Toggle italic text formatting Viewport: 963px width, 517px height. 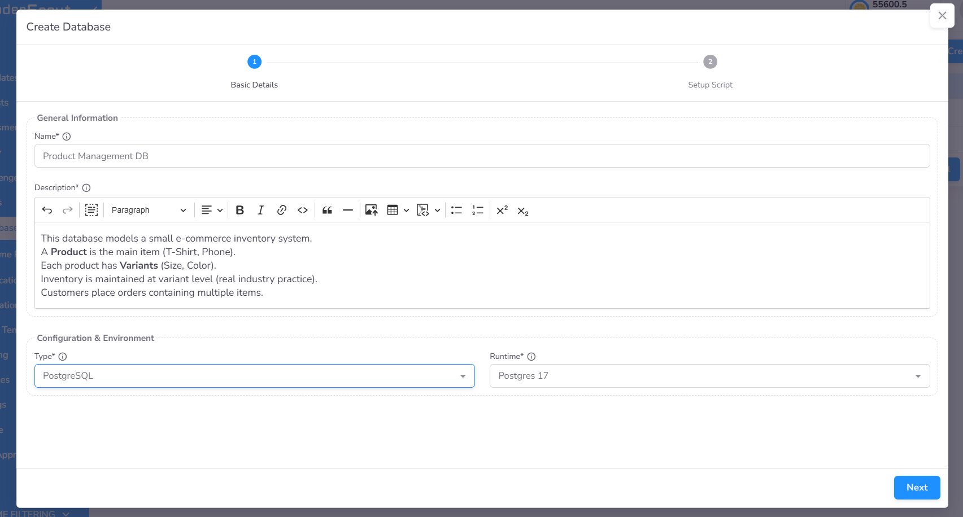(x=260, y=210)
